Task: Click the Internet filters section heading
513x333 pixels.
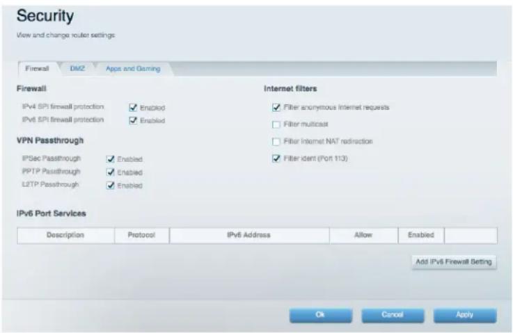Action: [x=290, y=88]
